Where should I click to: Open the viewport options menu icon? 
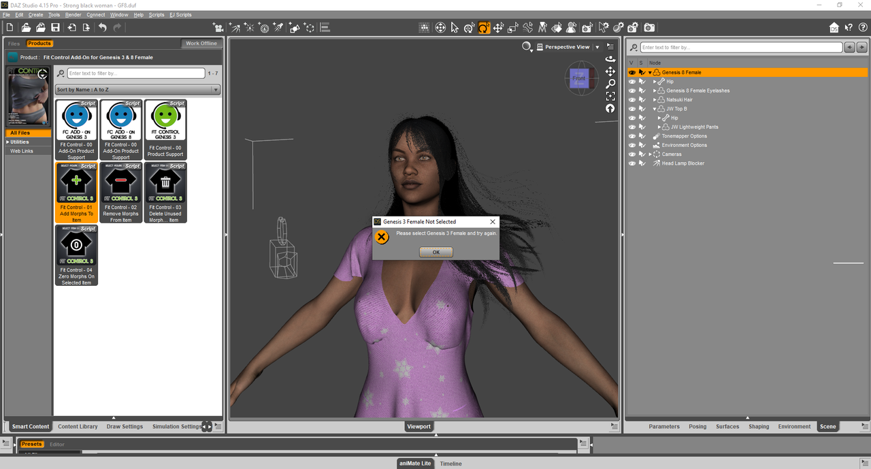610,46
